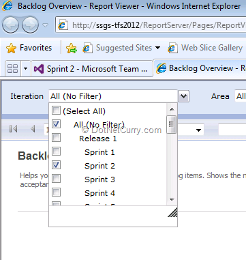Viewport: 246px width, 260px height.
Task: Click the '(Select All)' list label
Action: pos(84,111)
